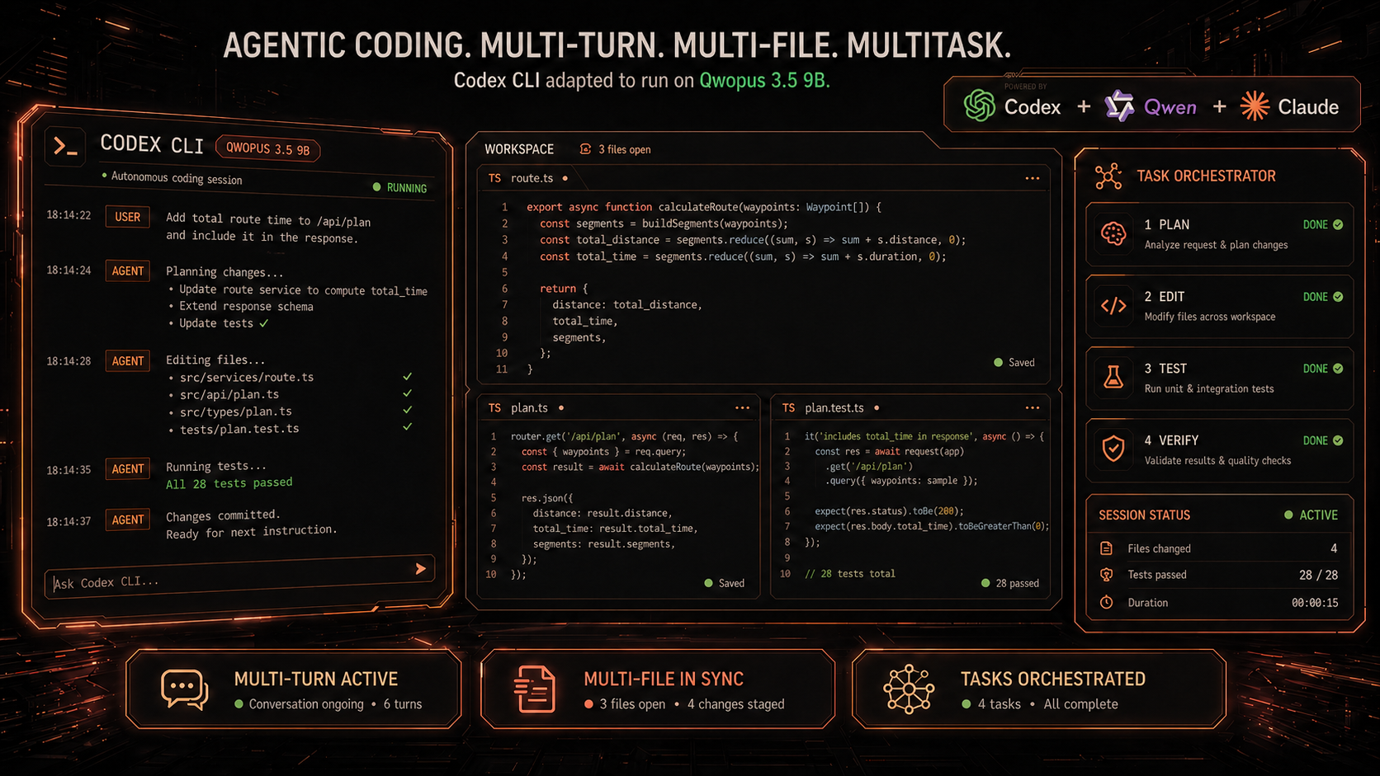
Task: Click the TS icon on plan.ts tab
Action: click(494, 408)
